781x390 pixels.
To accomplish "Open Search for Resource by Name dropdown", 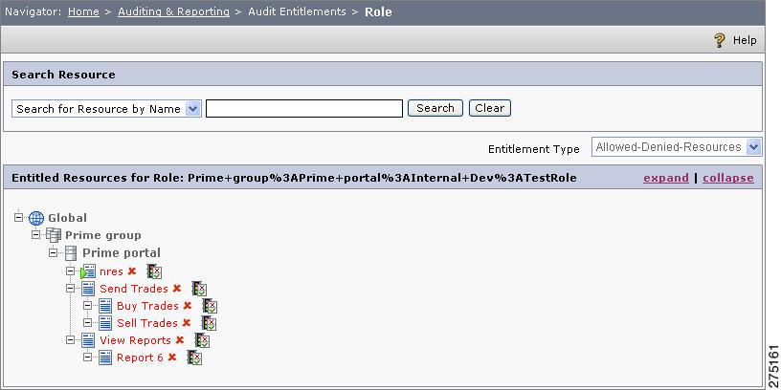I will 106,109.
